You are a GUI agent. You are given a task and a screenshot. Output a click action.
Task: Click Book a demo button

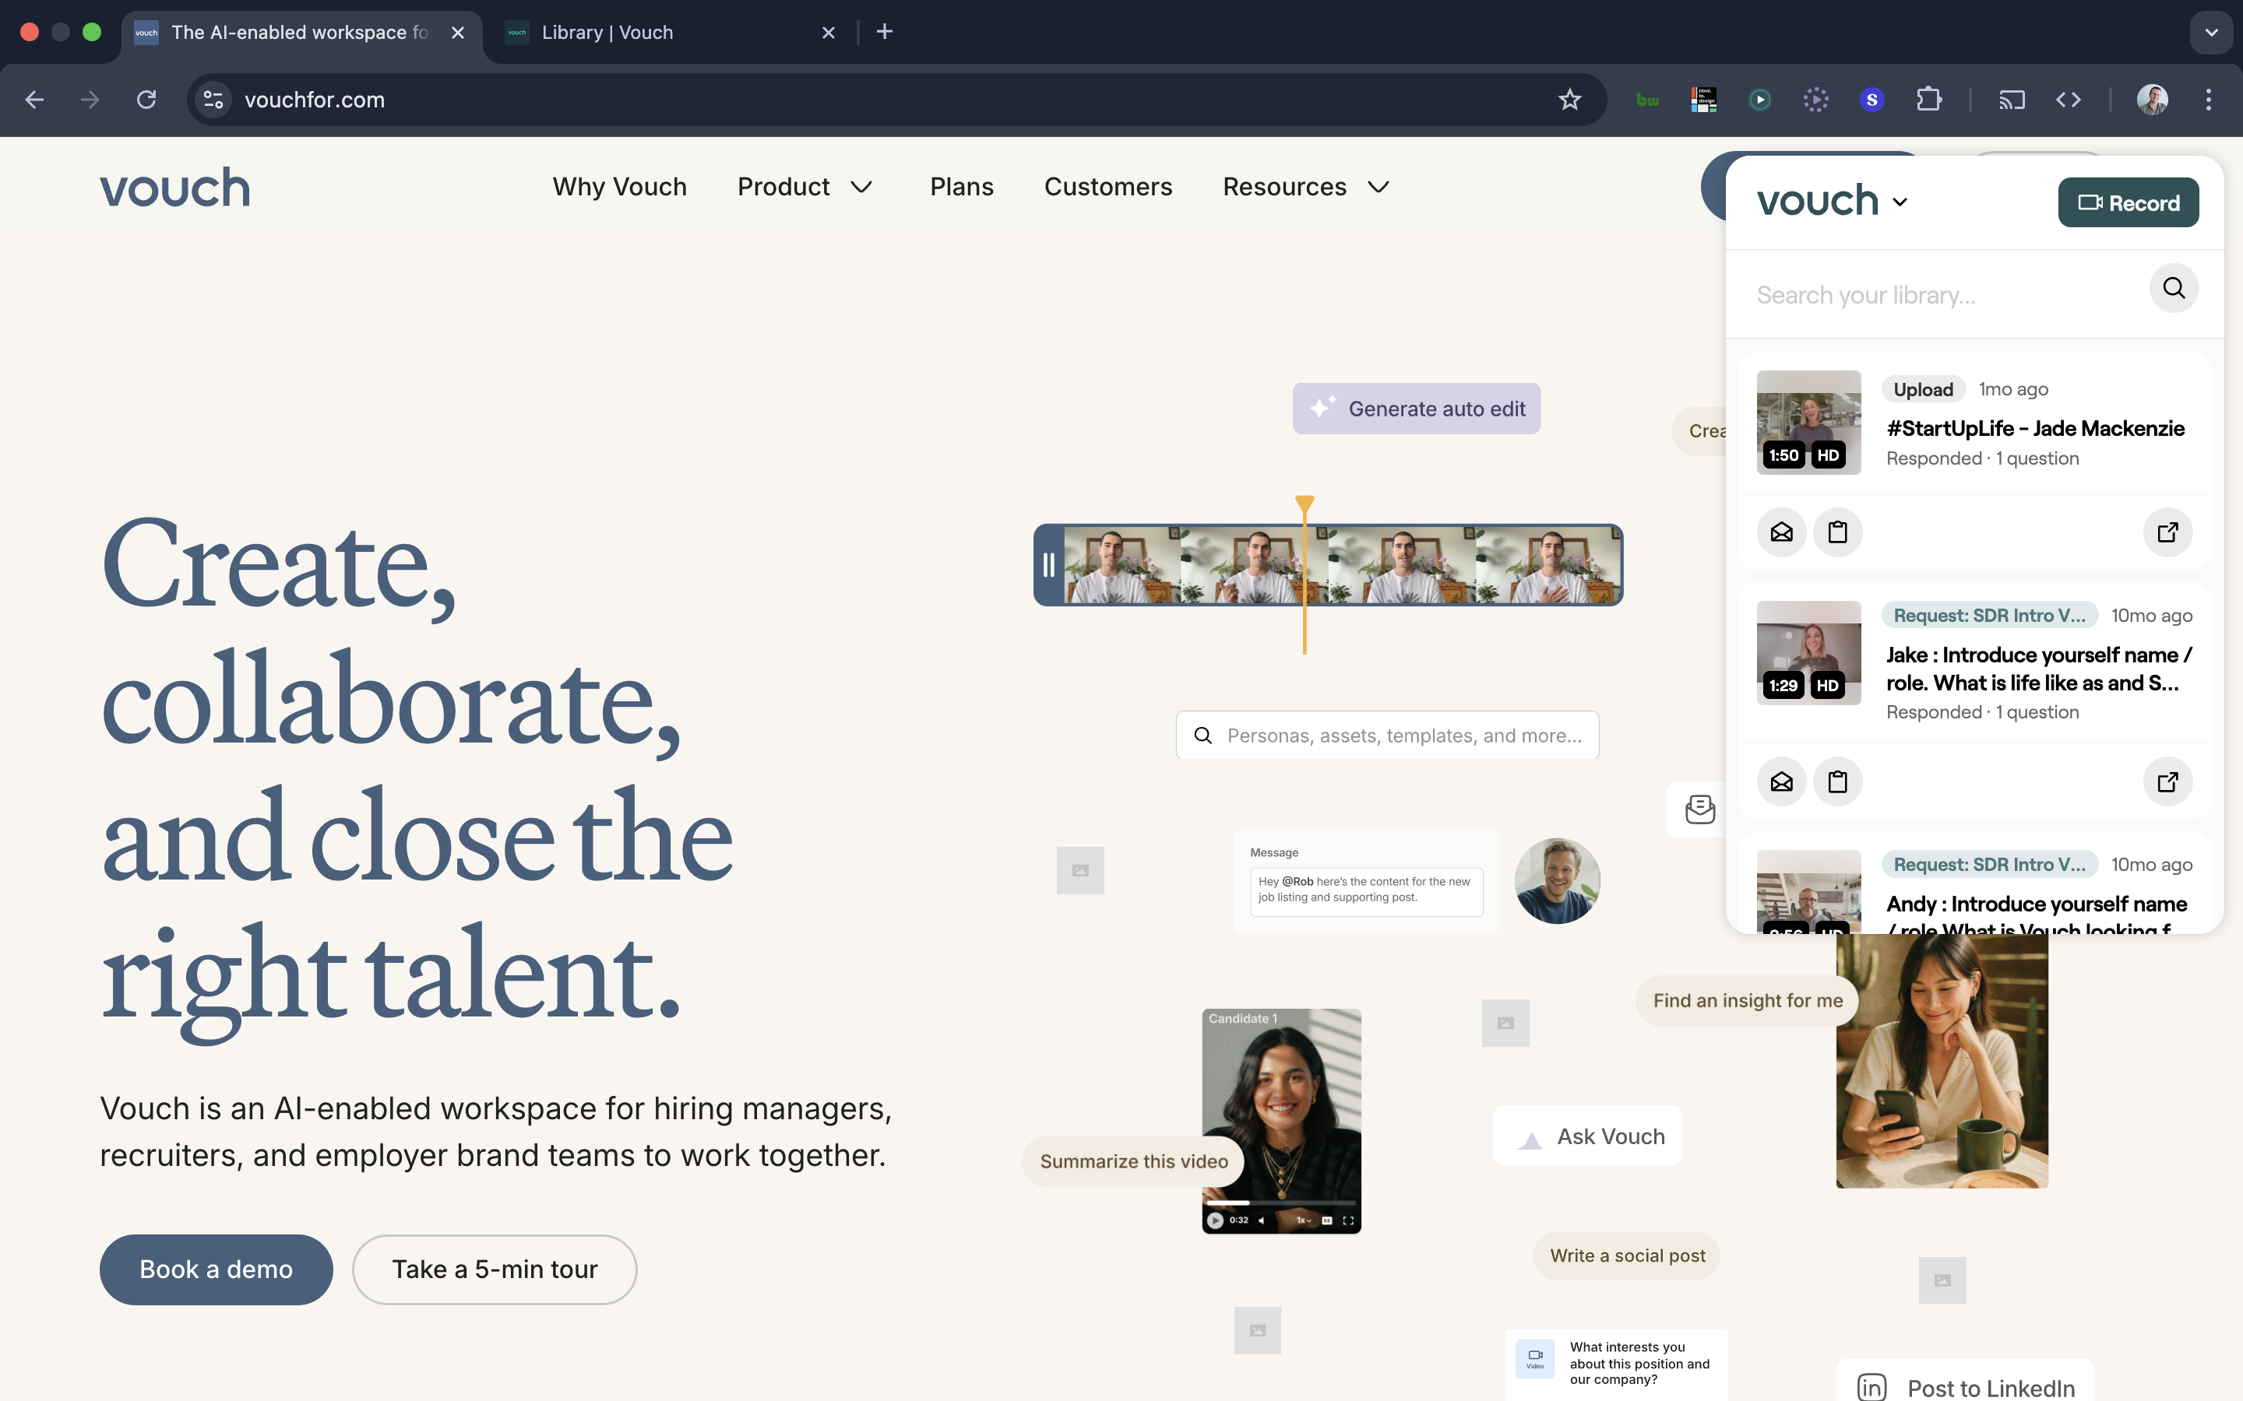(216, 1269)
